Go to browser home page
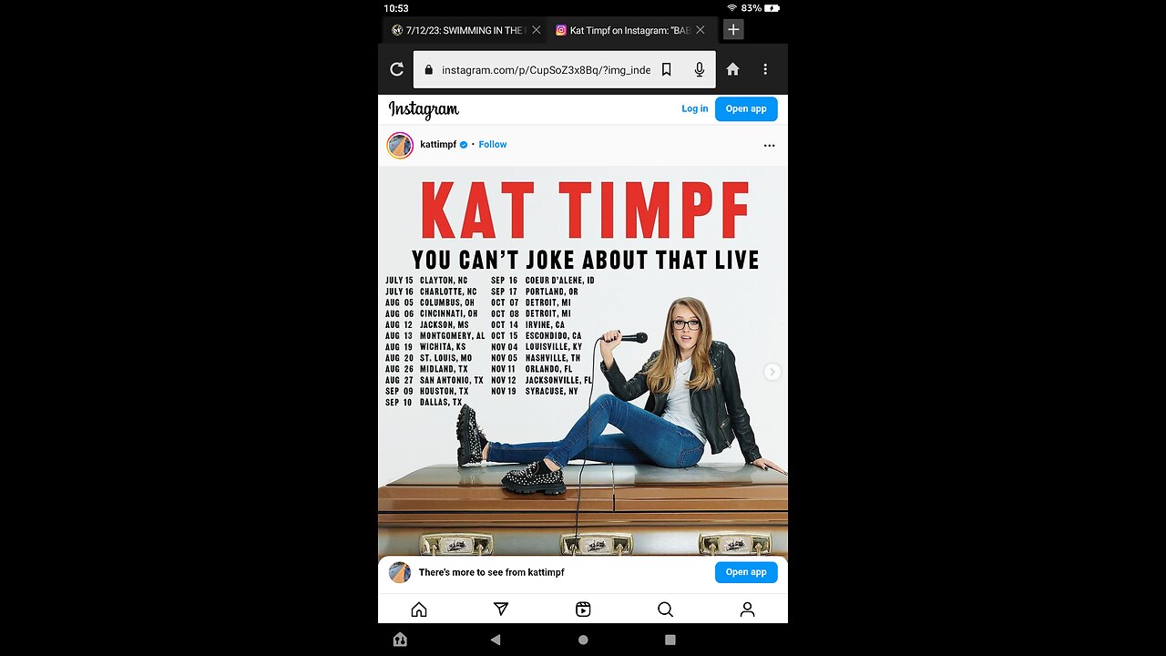The image size is (1166, 656). tap(732, 69)
